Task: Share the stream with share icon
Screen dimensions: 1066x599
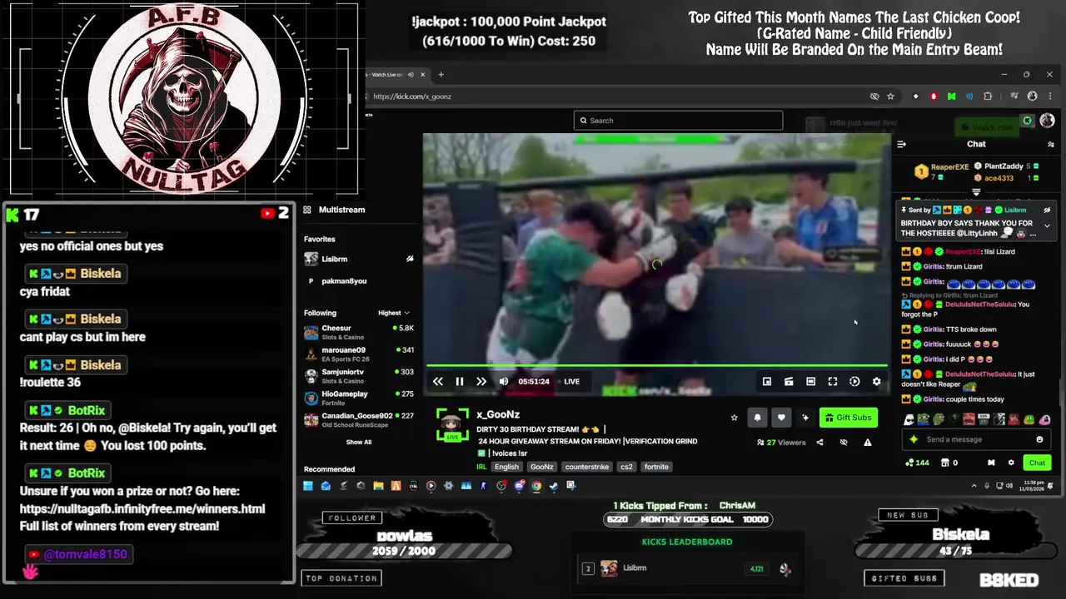Action: point(819,442)
